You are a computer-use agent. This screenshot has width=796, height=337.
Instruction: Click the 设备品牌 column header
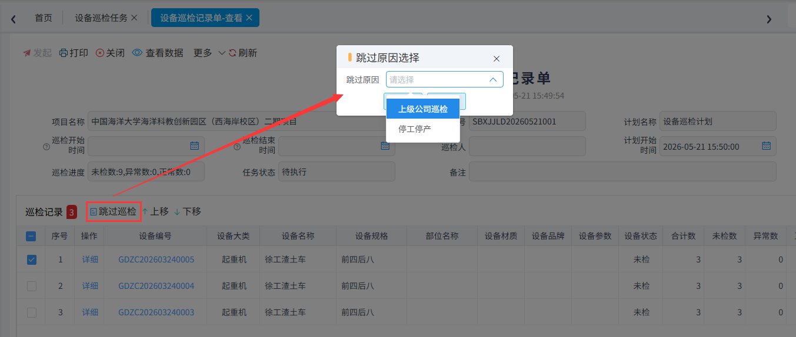(548, 236)
